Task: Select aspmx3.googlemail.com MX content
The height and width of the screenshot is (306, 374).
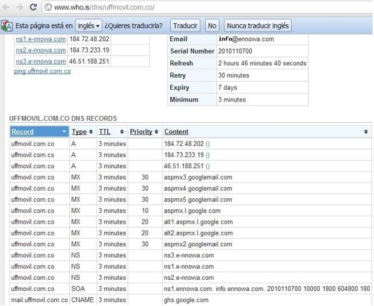Action: (x=198, y=178)
